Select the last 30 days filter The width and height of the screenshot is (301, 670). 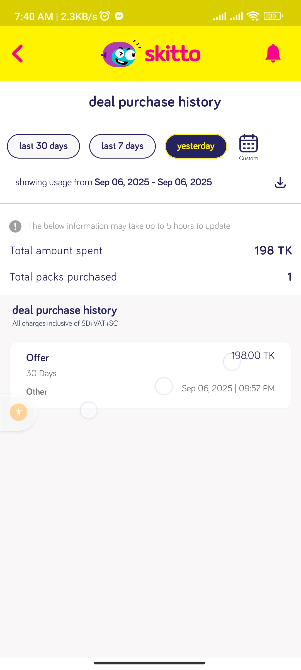(43, 146)
